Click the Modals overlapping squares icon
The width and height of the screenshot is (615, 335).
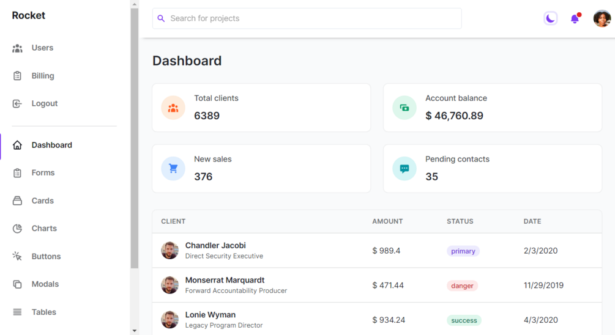[x=17, y=284]
